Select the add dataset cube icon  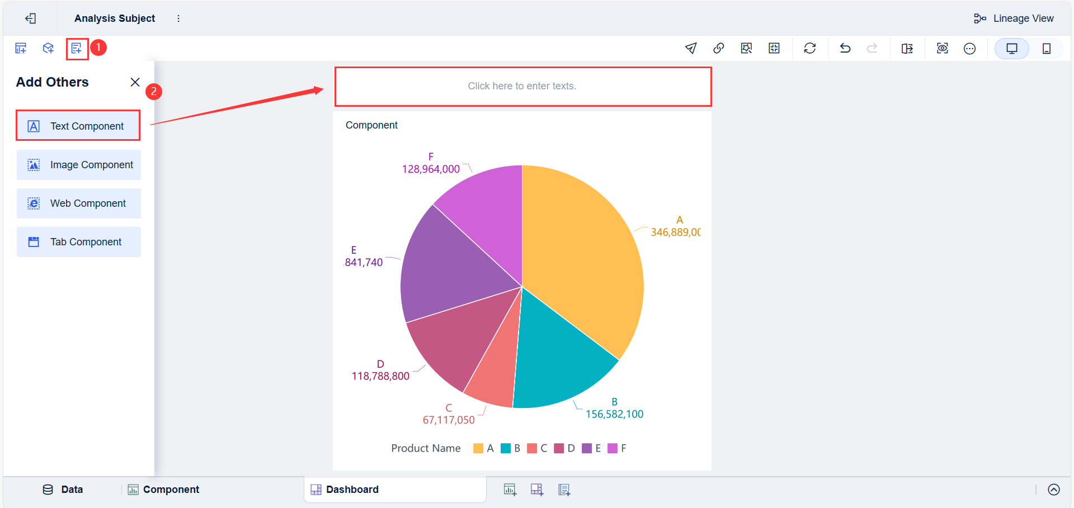click(48, 48)
